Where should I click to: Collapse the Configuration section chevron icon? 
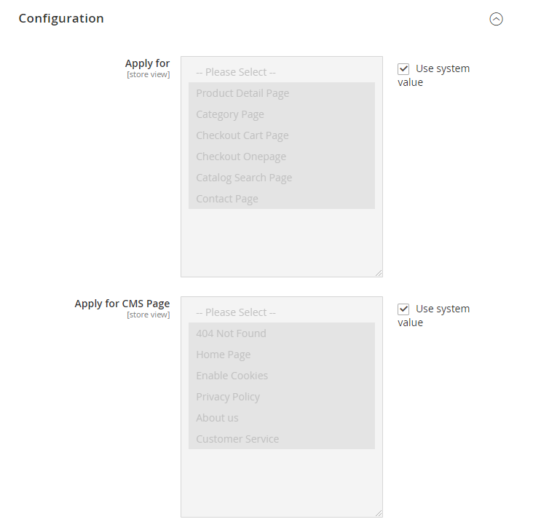tap(496, 19)
